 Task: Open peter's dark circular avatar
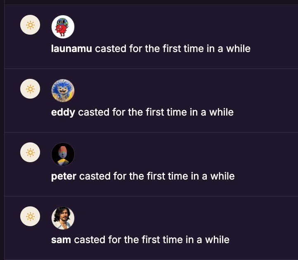pyautogui.click(x=63, y=154)
